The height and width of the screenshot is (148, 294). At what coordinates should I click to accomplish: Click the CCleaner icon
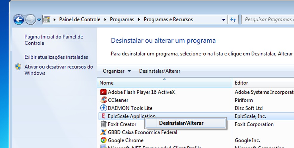[x=103, y=100]
